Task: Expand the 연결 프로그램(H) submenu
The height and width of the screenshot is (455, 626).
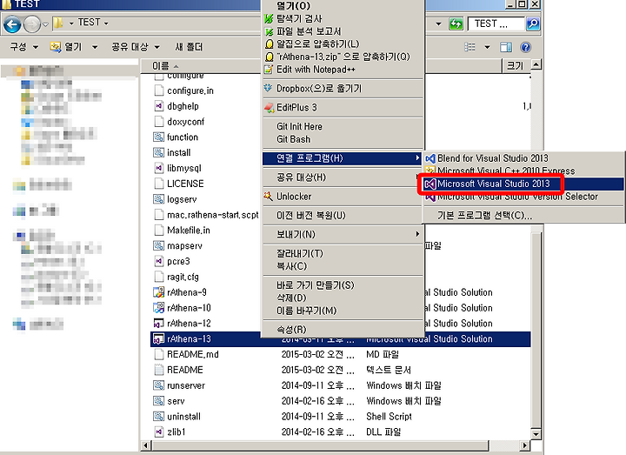Action: point(343,158)
